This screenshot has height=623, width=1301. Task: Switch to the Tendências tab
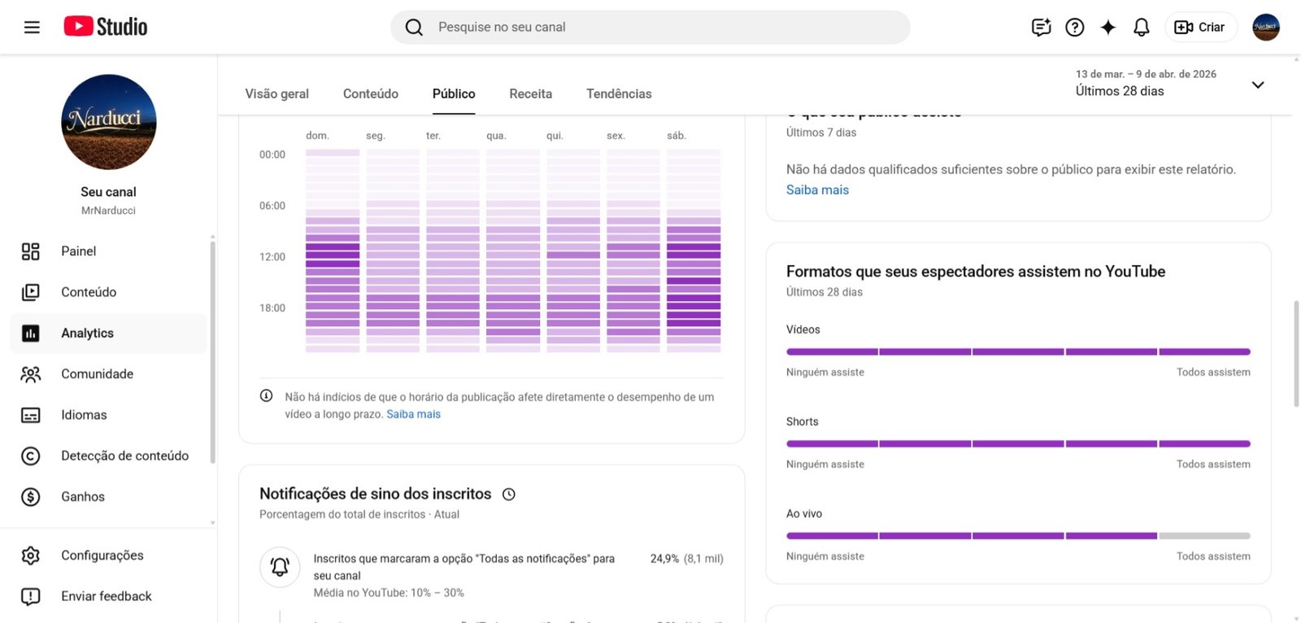(x=619, y=94)
